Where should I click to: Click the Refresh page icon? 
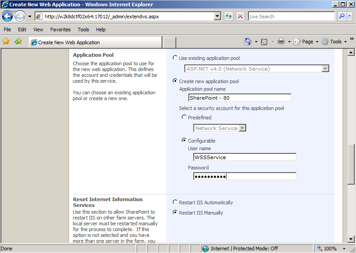(x=229, y=16)
